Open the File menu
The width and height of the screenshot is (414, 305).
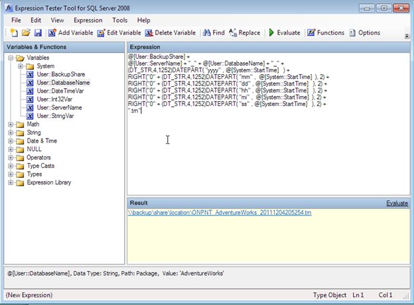[16, 21]
